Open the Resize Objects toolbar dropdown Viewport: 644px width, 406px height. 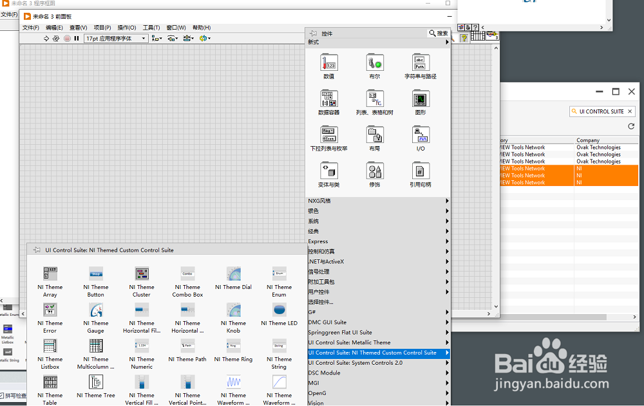(x=189, y=38)
